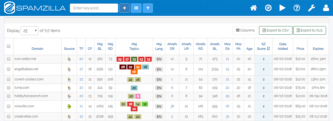Click the red 19 topic badge for icon-editor.net
The width and height of the screenshot is (333, 121).
click(x=120, y=59)
